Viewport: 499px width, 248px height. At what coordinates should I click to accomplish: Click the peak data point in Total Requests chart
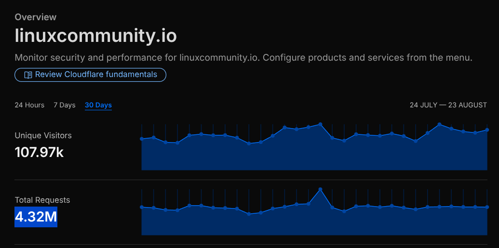(320, 190)
